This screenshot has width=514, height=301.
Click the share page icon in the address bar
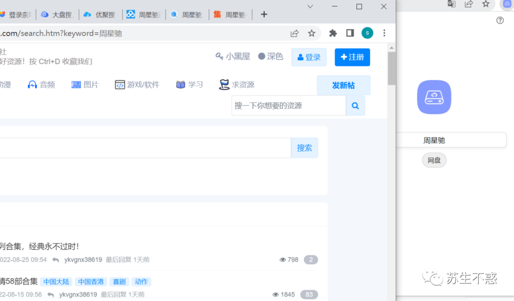295,33
